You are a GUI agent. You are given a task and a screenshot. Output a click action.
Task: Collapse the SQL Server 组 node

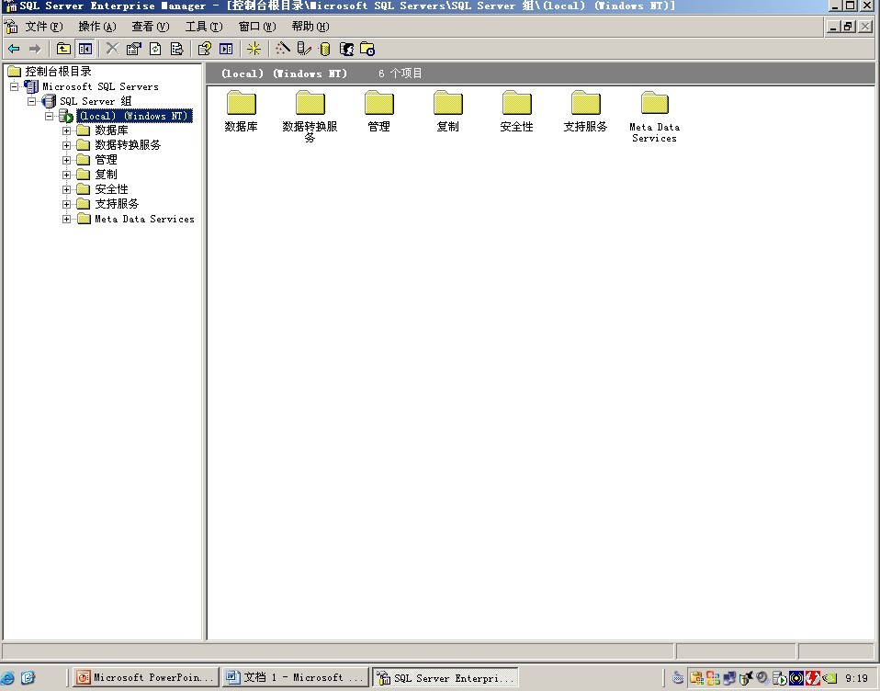(x=32, y=101)
